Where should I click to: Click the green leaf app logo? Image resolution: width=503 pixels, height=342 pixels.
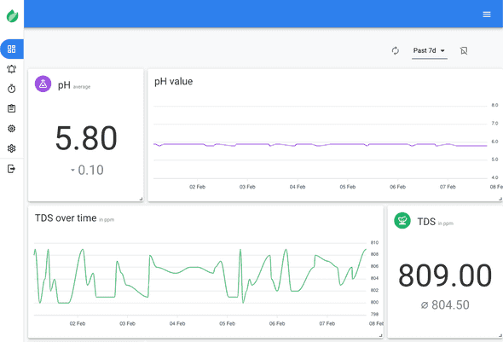(12, 15)
